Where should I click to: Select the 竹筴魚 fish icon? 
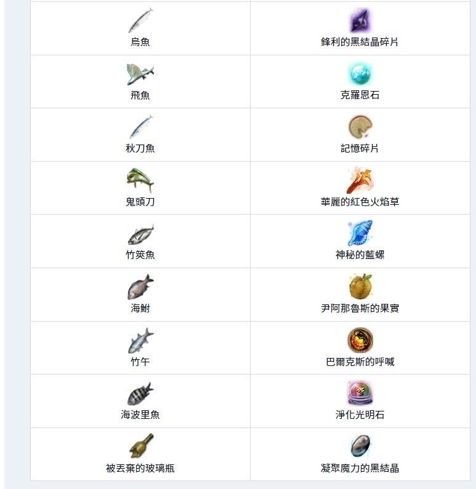pos(140,234)
